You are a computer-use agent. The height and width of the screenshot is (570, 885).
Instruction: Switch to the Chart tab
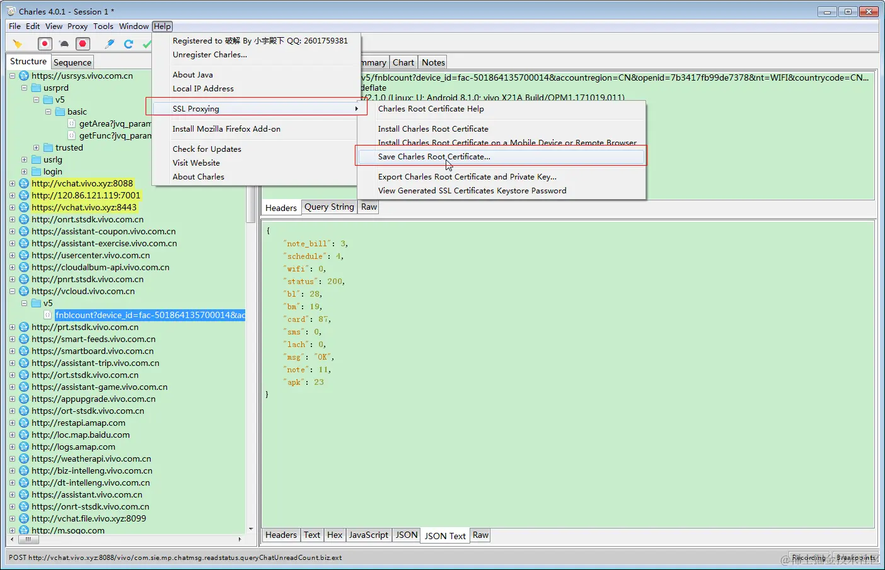[403, 62]
